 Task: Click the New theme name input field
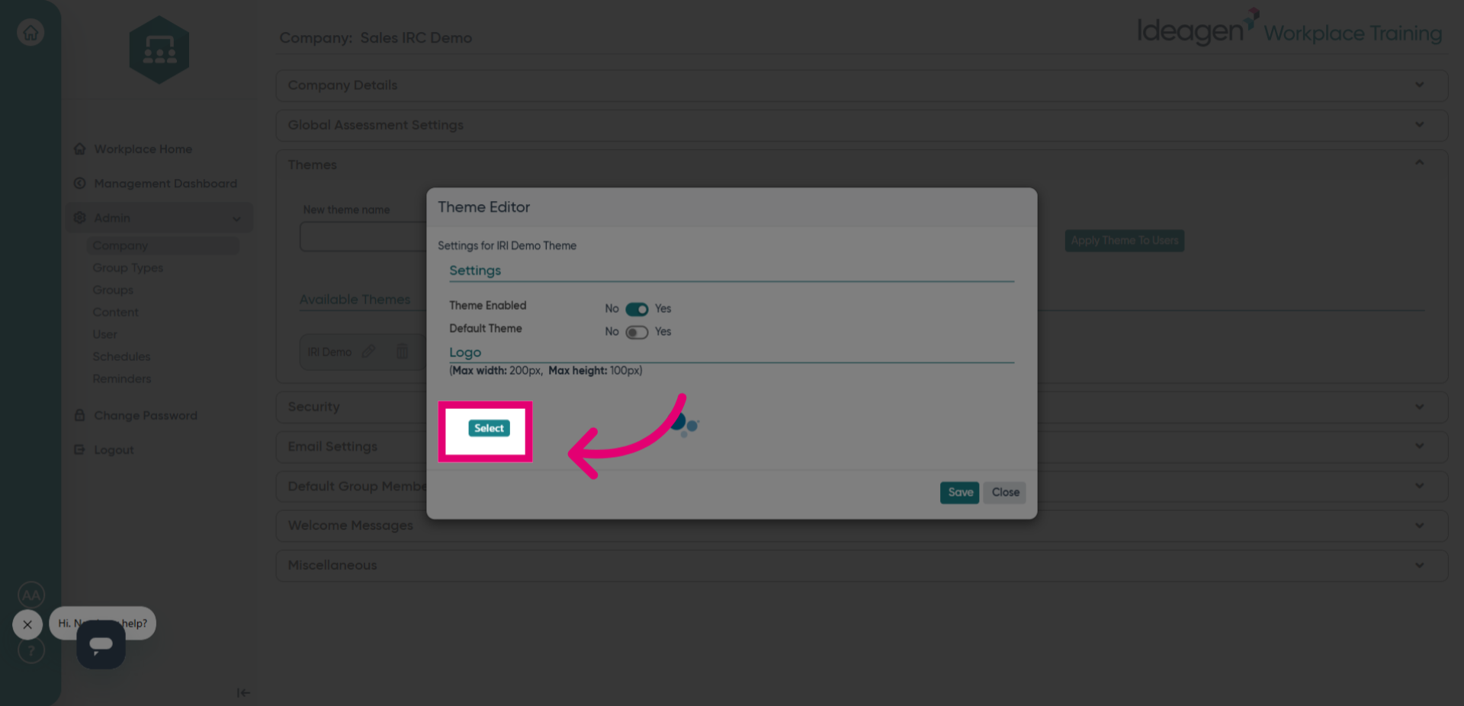click(x=363, y=237)
